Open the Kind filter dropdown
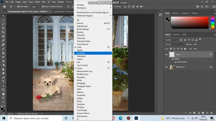Image resolution: width=216 pixels, height=121 pixels. tap(172, 40)
